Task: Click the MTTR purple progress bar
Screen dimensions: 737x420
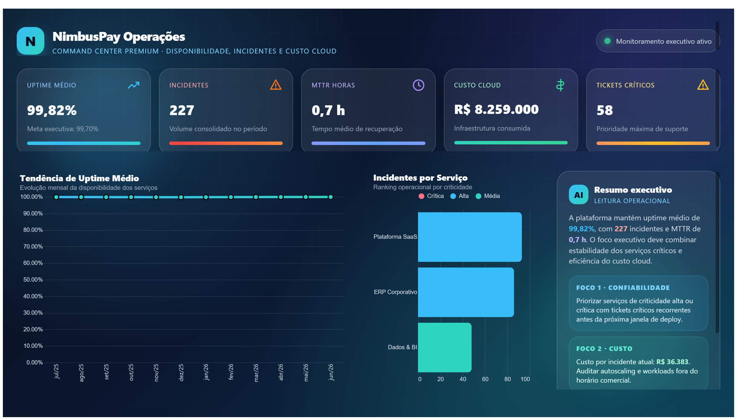Action: 368,143
